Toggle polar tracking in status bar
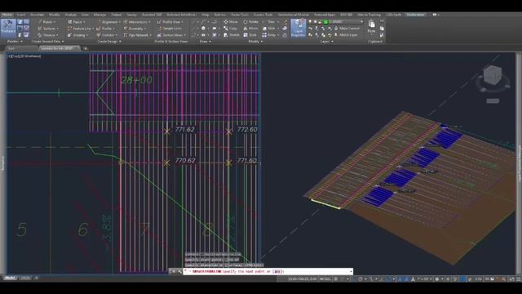522x294 pixels. pos(361,278)
